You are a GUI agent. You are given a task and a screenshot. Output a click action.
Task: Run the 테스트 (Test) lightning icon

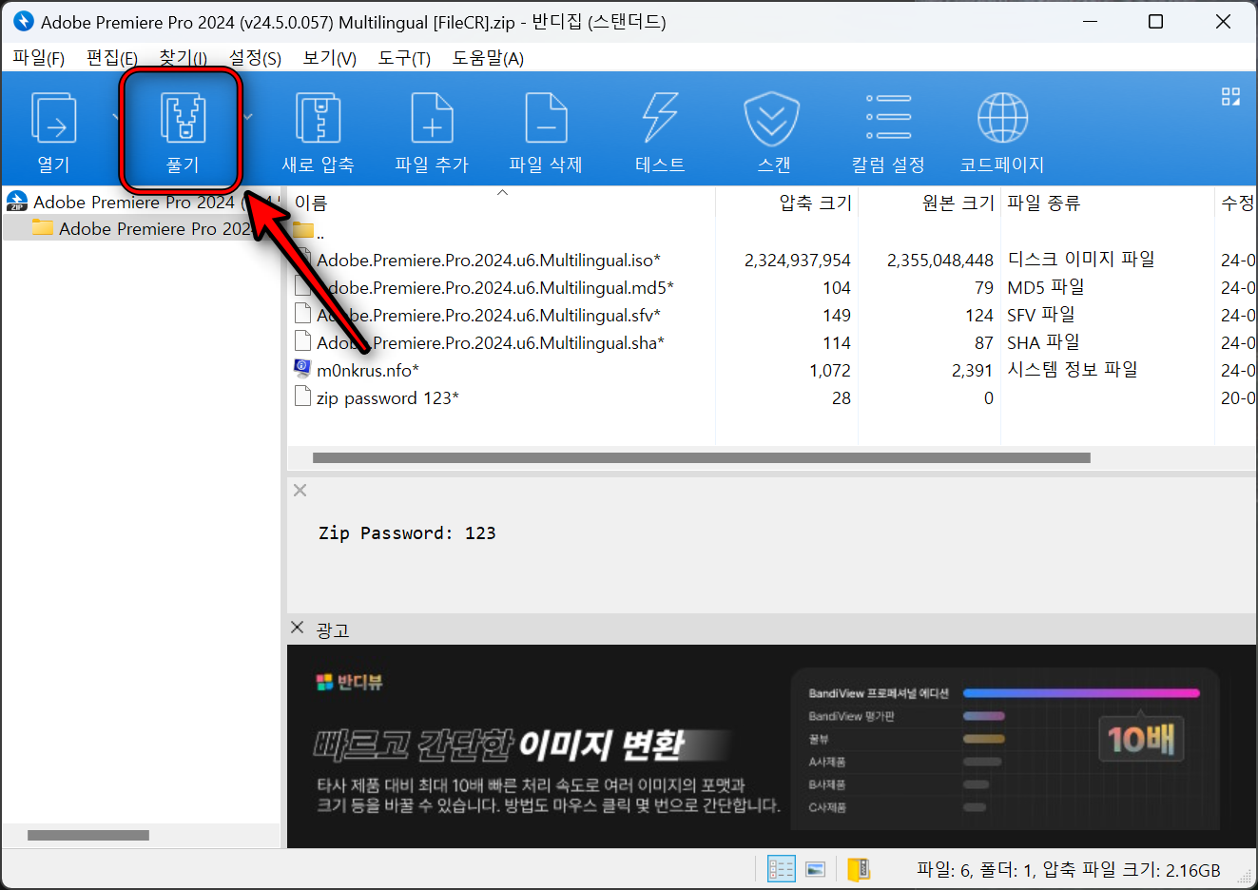pyautogui.click(x=660, y=117)
